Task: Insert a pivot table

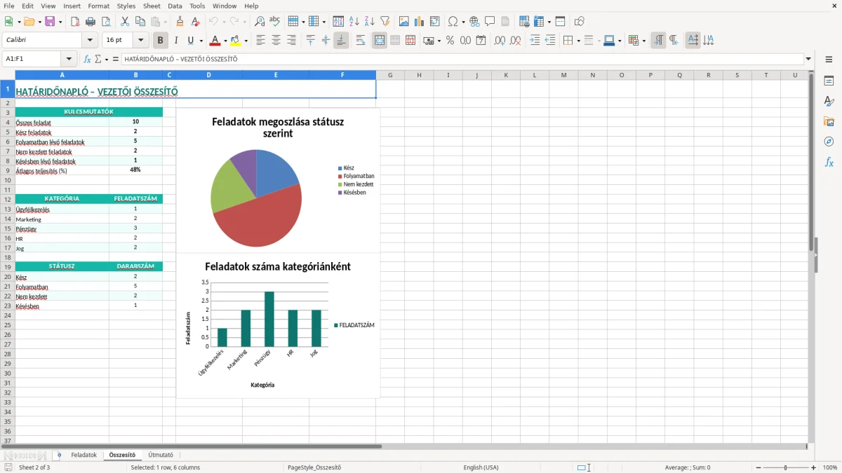Action: pyautogui.click(x=435, y=22)
